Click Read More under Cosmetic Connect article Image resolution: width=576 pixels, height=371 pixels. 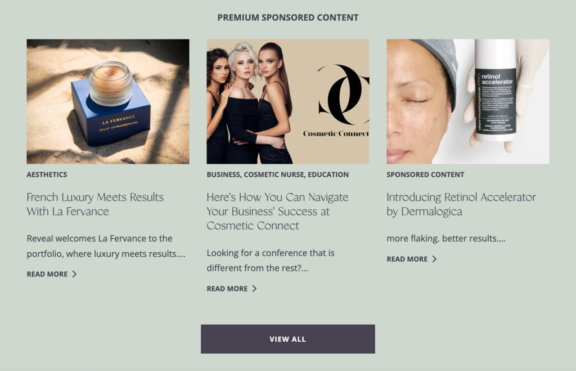227,289
